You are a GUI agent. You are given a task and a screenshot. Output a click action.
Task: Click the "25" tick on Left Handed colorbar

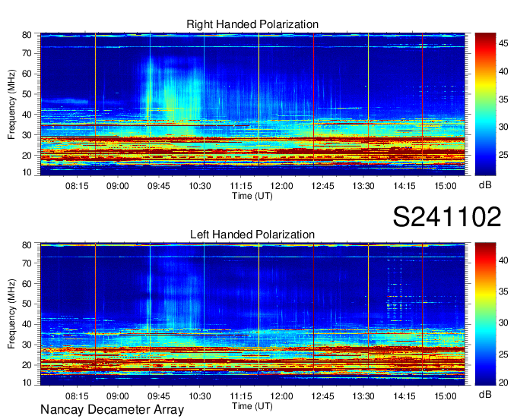tap(503, 354)
